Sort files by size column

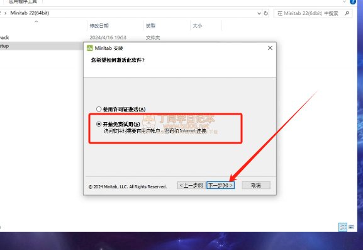point(198,26)
